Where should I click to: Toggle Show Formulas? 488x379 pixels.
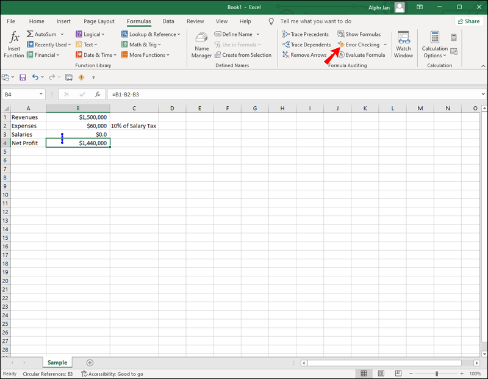[x=359, y=34]
